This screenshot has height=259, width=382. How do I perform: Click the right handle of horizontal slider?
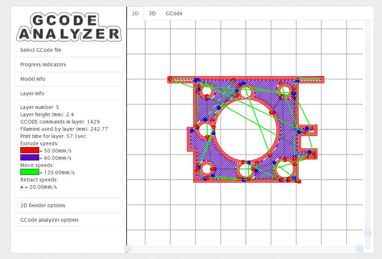tap(360, 248)
